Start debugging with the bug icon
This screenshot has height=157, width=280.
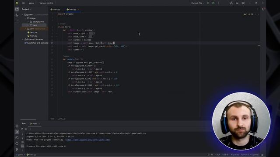tap(213, 3)
